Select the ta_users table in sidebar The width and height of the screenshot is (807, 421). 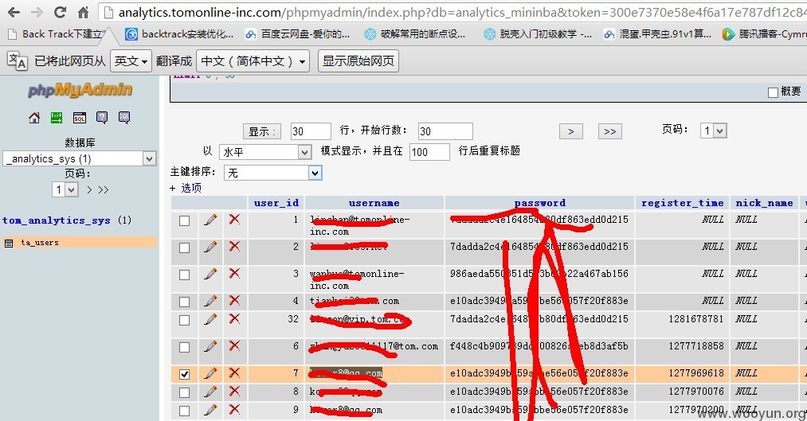pyautogui.click(x=40, y=243)
